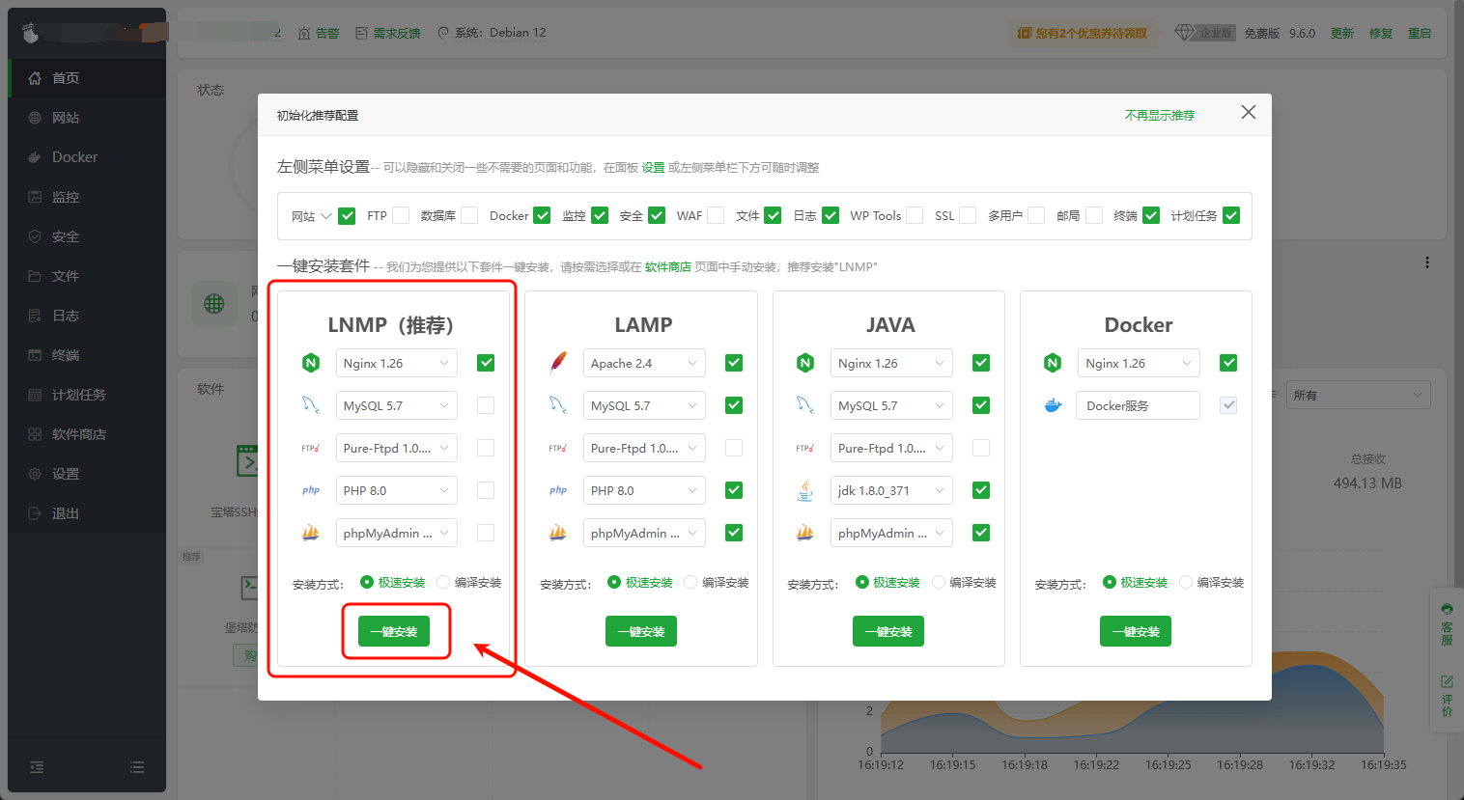Viewport: 1464px width, 800px height.
Task: Check MySQL 5.7 checkbox in LNMP panel
Action: [486, 405]
